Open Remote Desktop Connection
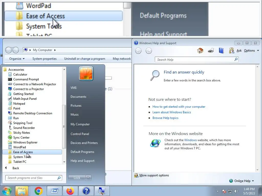The height and width of the screenshot is (196, 262). tap(32, 113)
